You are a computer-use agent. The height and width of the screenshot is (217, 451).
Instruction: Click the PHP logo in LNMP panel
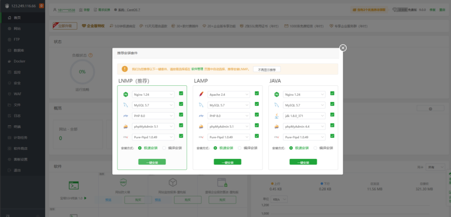click(x=126, y=116)
